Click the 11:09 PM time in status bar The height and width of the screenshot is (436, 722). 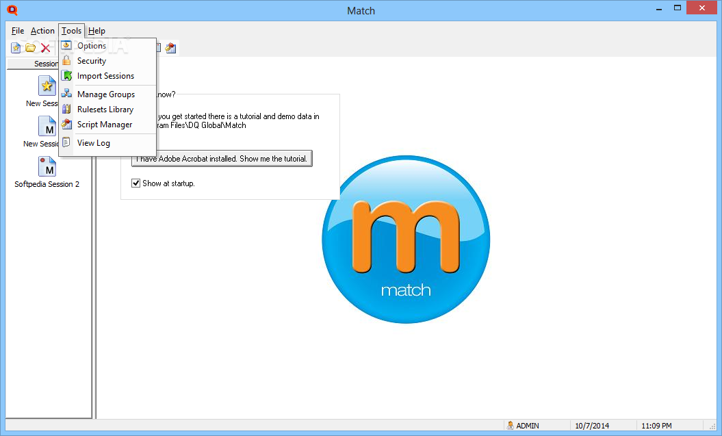tap(656, 426)
